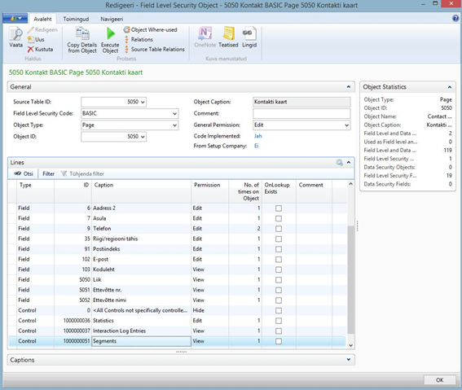Open the General Permission dropdown
Screen dimensions: 462x390
347,125
